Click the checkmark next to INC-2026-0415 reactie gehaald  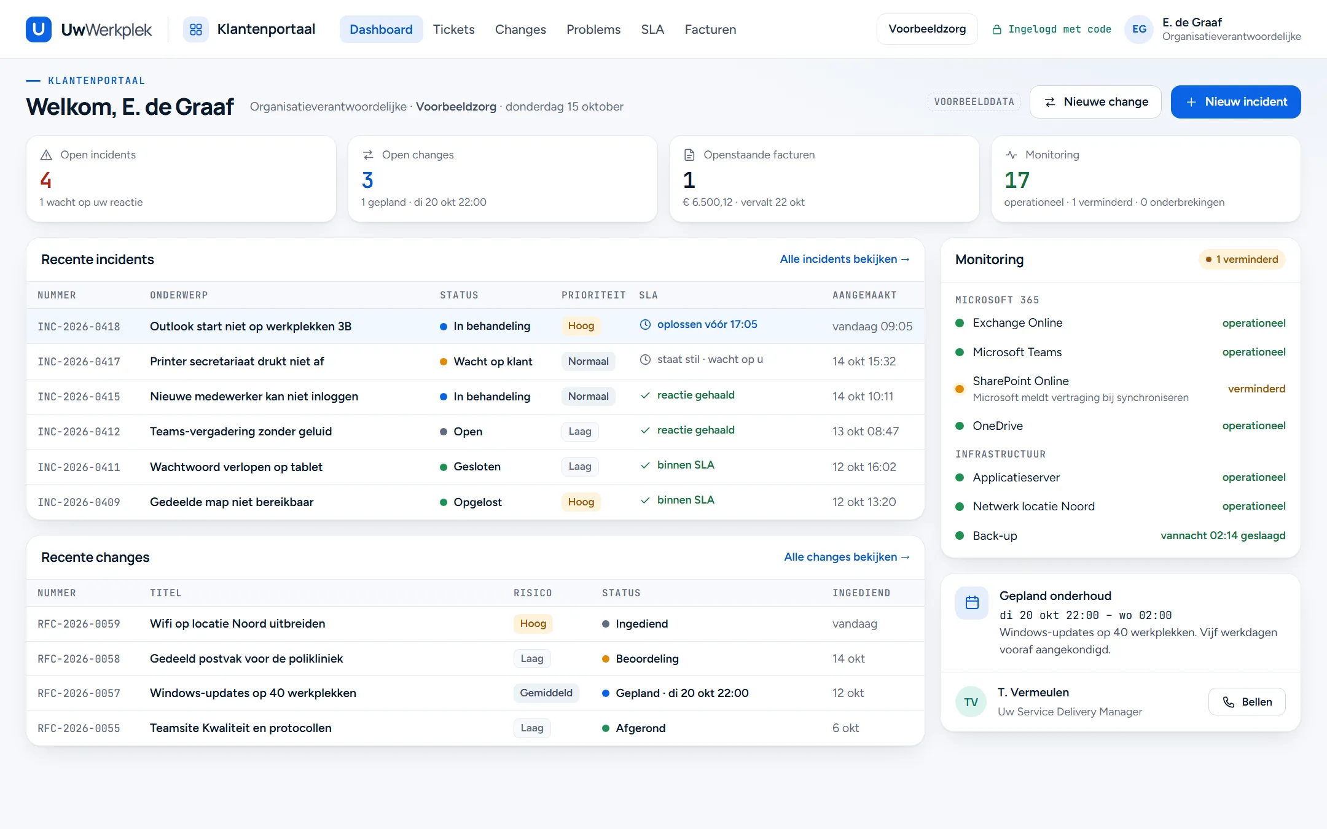(645, 395)
